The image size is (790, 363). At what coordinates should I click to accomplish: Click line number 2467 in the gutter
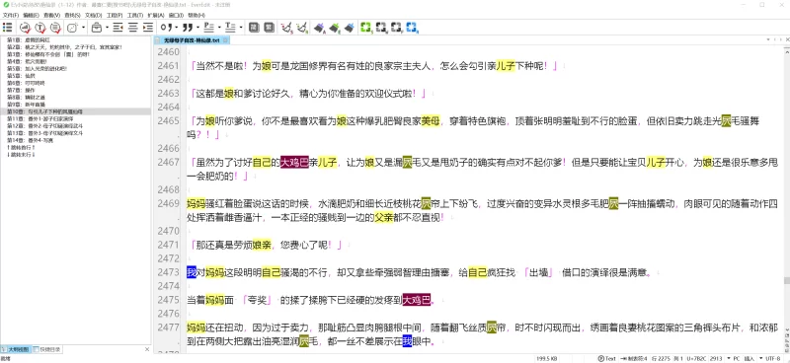click(168, 162)
